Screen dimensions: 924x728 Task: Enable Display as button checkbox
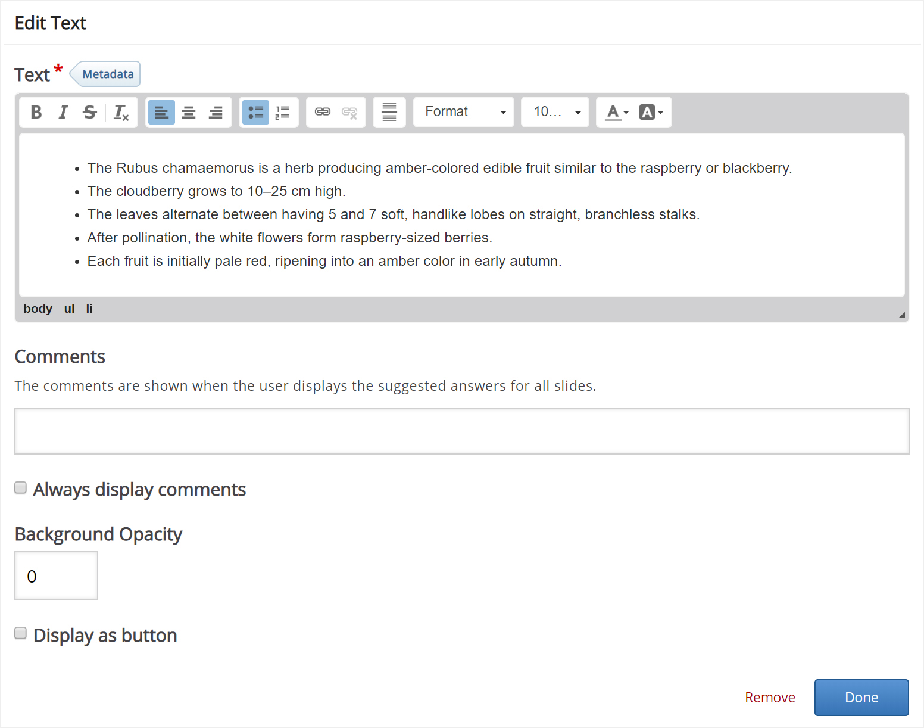tap(21, 633)
